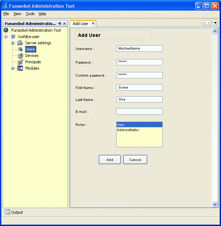The width and height of the screenshot is (221, 226).
Task: Expand the Server settings node
Action: click(13, 43)
